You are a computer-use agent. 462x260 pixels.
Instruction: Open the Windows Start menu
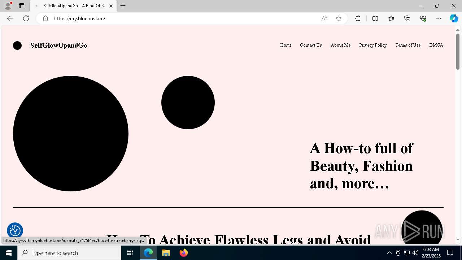click(9, 253)
